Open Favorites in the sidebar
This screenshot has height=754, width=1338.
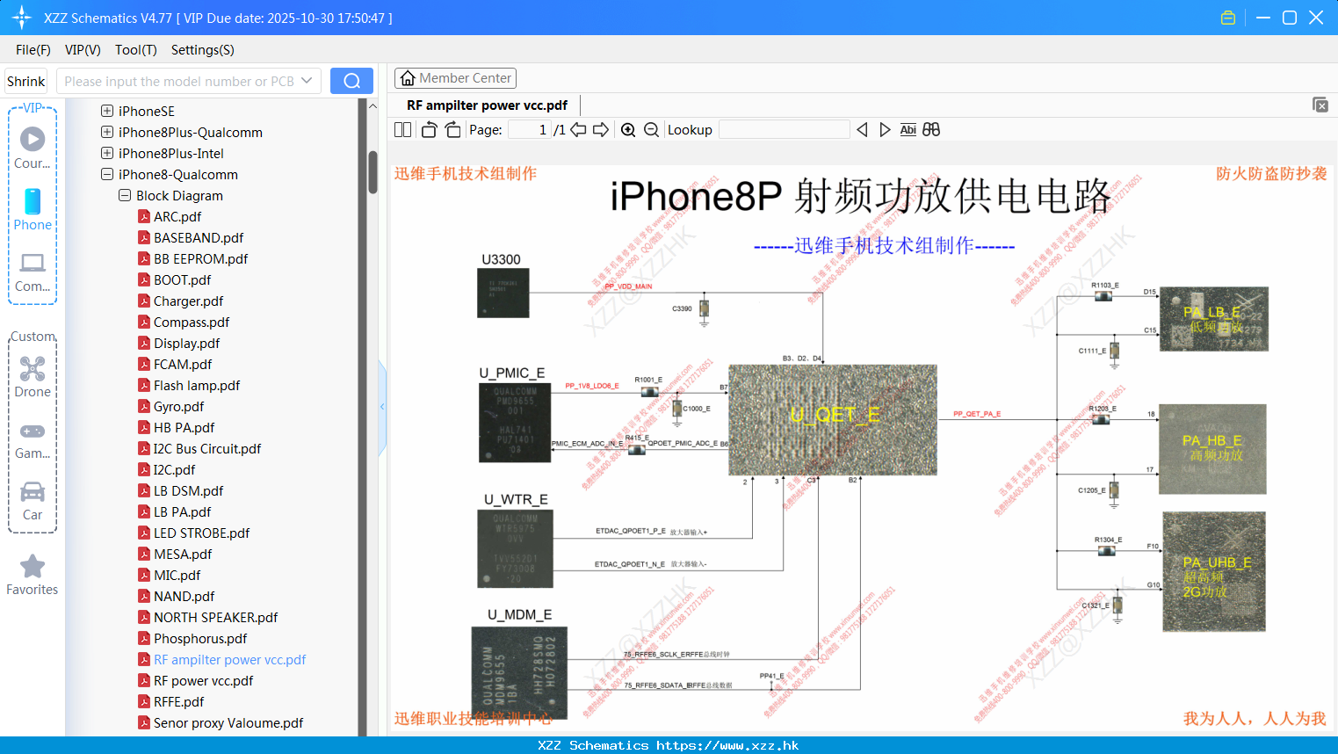(x=33, y=575)
